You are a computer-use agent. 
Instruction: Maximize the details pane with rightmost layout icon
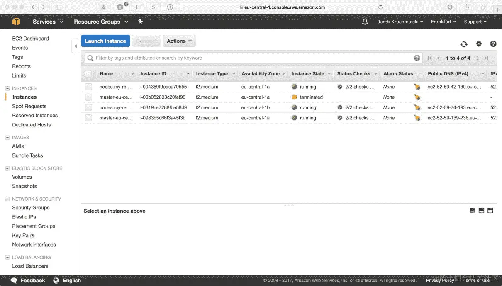(x=490, y=211)
